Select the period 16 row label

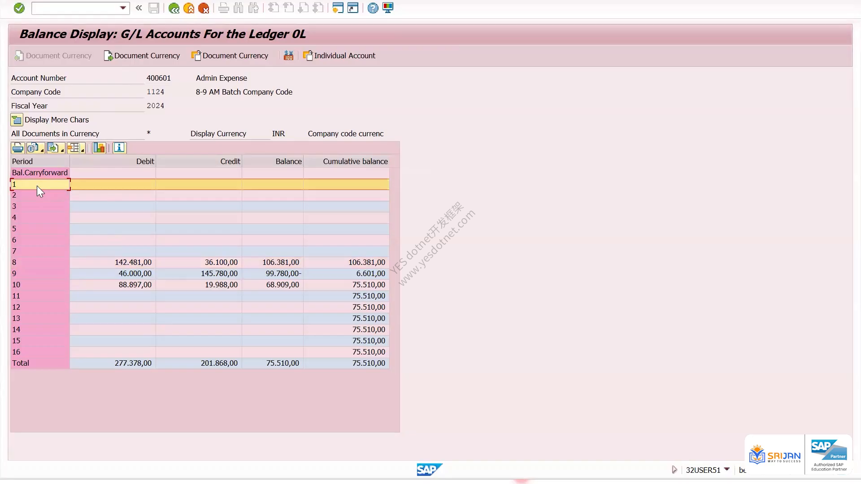tap(40, 352)
